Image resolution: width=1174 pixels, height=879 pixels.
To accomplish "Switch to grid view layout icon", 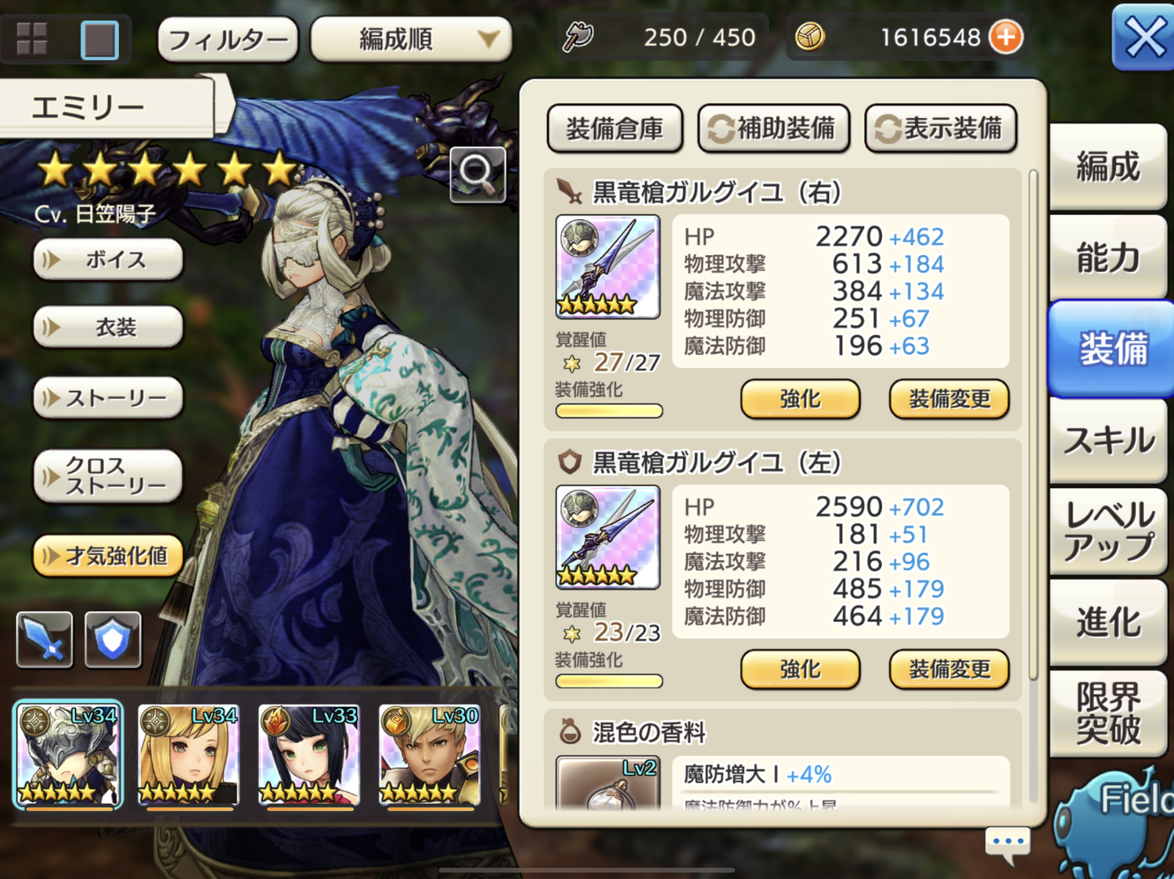I will (31, 38).
